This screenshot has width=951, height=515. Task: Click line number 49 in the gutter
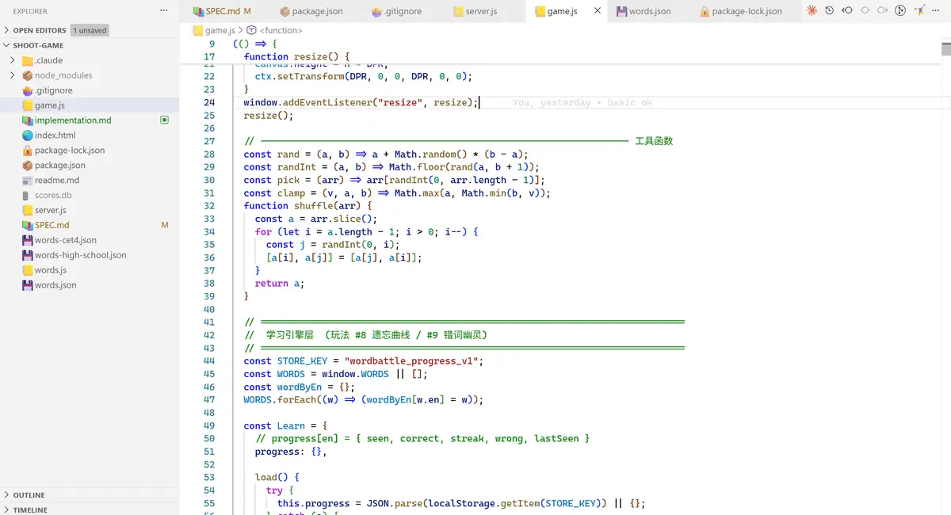pyautogui.click(x=209, y=425)
